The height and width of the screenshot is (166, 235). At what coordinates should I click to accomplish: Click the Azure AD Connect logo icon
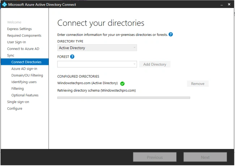[x=4, y=4]
